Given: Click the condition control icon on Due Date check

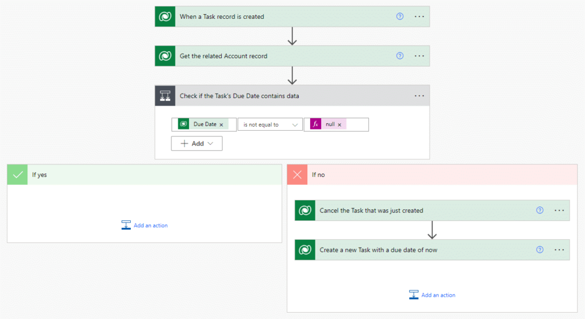Looking at the screenshot, I should 165,96.
